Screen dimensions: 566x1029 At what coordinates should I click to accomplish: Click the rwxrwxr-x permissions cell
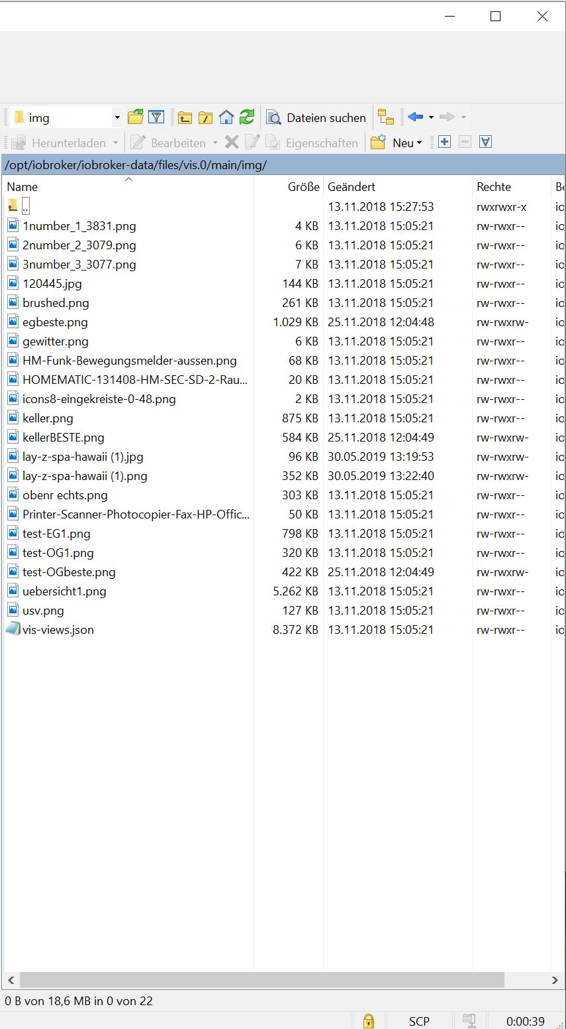pos(501,207)
